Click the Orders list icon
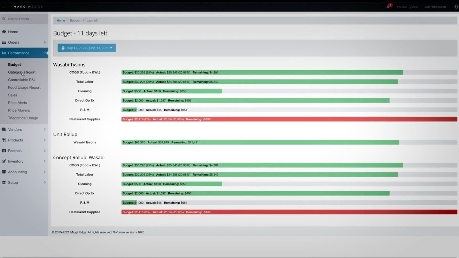The height and width of the screenshot is (258, 459). pyautogui.click(x=4, y=42)
